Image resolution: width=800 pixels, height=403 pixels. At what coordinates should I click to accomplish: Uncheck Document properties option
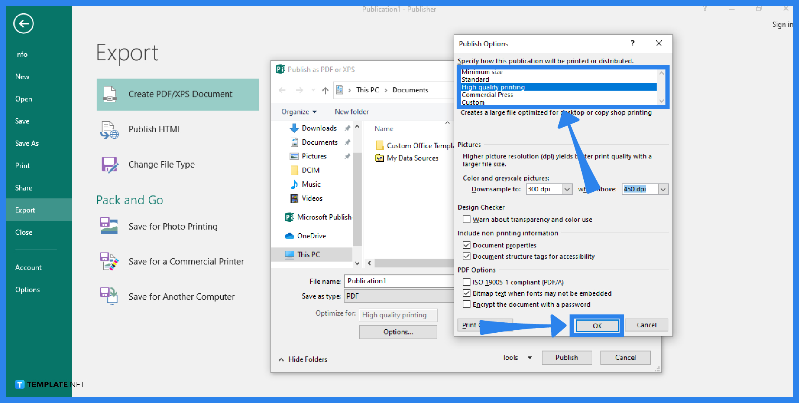click(467, 245)
